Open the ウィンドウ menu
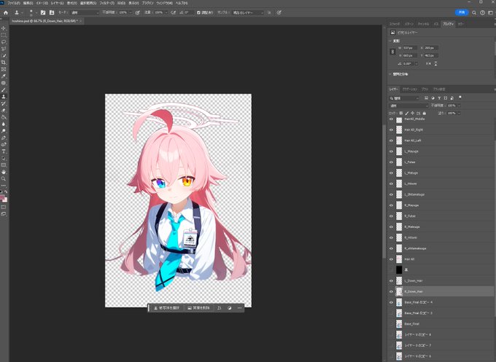Viewport: 496px width, 362px height. [165, 3]
